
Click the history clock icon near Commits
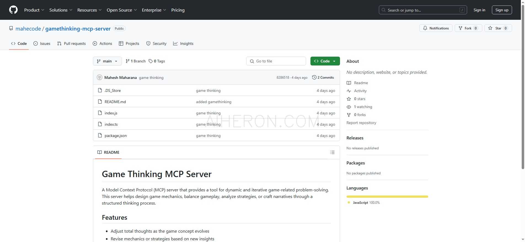[x=314, y=77]
